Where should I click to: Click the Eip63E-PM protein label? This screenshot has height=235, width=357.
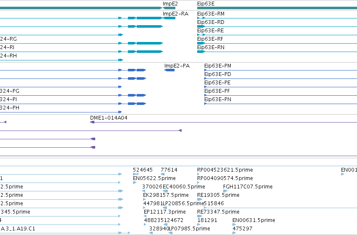(218, 66)
